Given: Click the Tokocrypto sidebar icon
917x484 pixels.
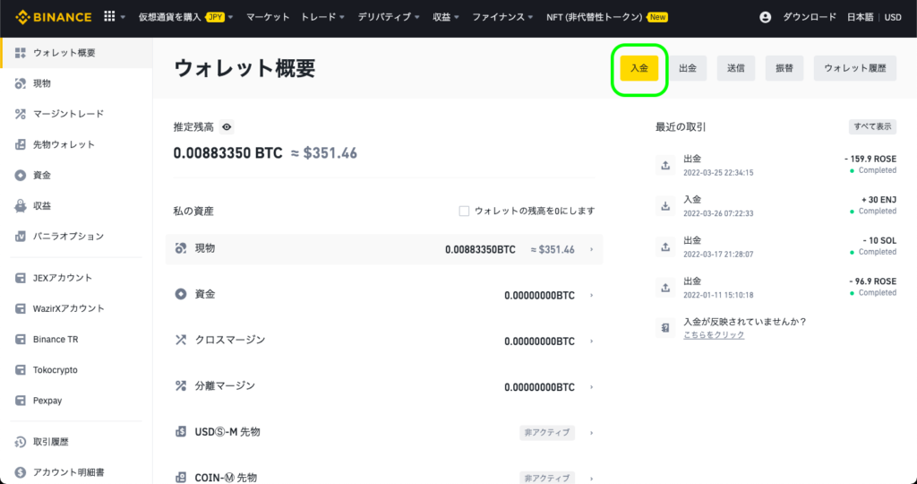Looking at the screenshot, I should [x=21, y=370].
